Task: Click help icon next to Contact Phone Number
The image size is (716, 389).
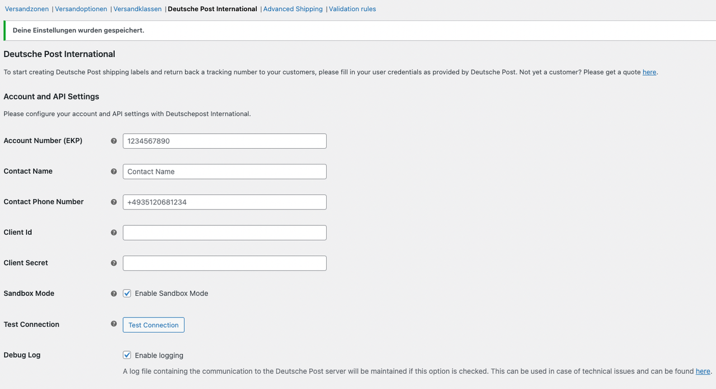Action: [x=114, y=202]
